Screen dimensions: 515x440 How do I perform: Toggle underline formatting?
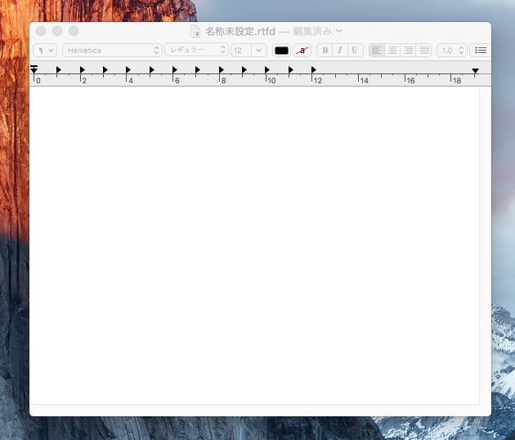[355, 51]
